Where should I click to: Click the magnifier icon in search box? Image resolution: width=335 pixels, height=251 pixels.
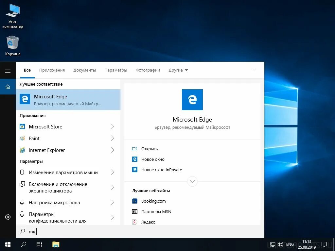(x=22, y=231)
